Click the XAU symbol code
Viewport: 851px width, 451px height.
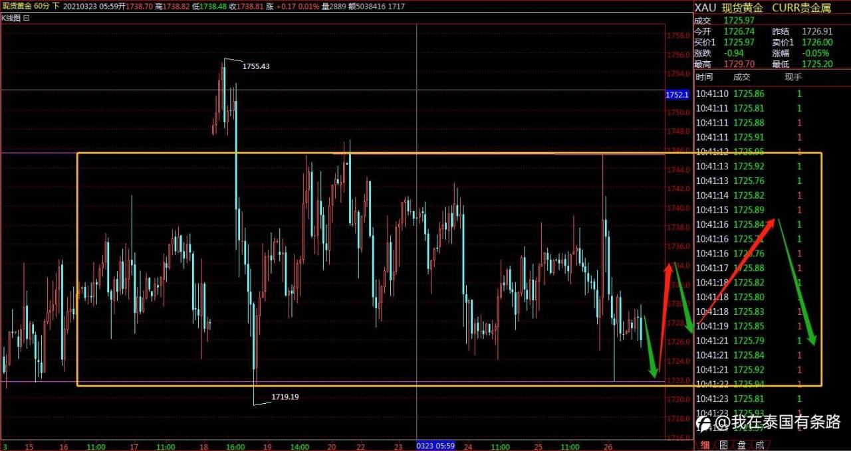click(x=706, y=7)
